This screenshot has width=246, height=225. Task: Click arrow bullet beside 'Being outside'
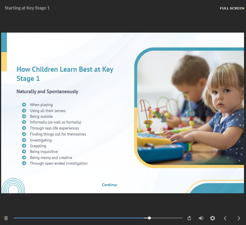coord(24,116)
